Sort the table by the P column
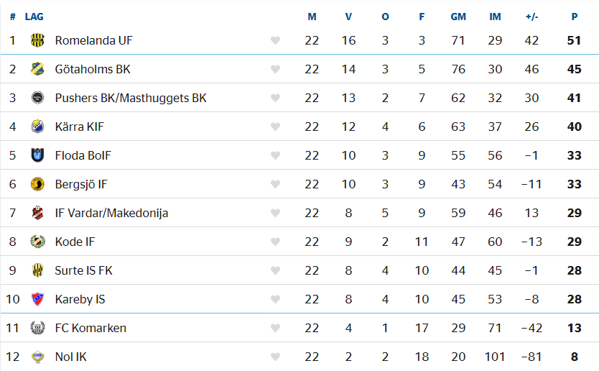Screen dimensions: 599x371 coord(574,17)
